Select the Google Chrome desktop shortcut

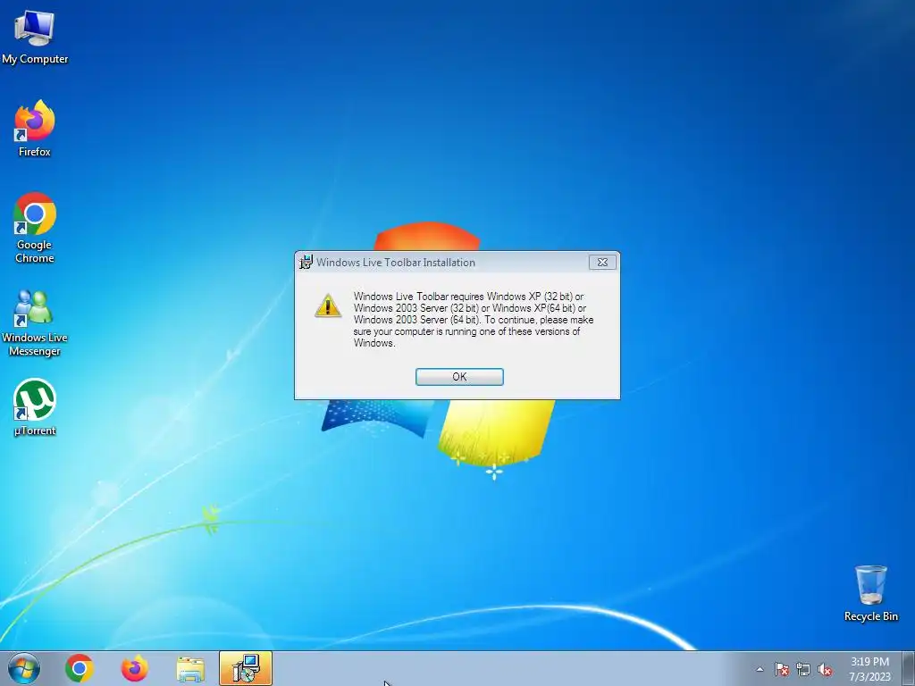pyautogui.click(x=35, y=228)
